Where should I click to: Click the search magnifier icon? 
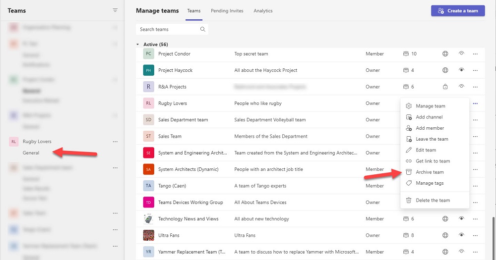pos(203,29)
